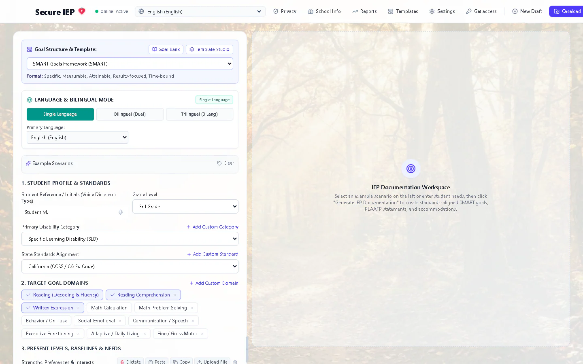Open Templates in the top navigation
Viewport: 583px width, 364px height.
tap(403, 11)
